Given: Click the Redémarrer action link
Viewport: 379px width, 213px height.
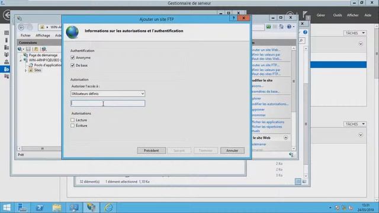Looking at the screenshot, I should click(x=259, y=144).
